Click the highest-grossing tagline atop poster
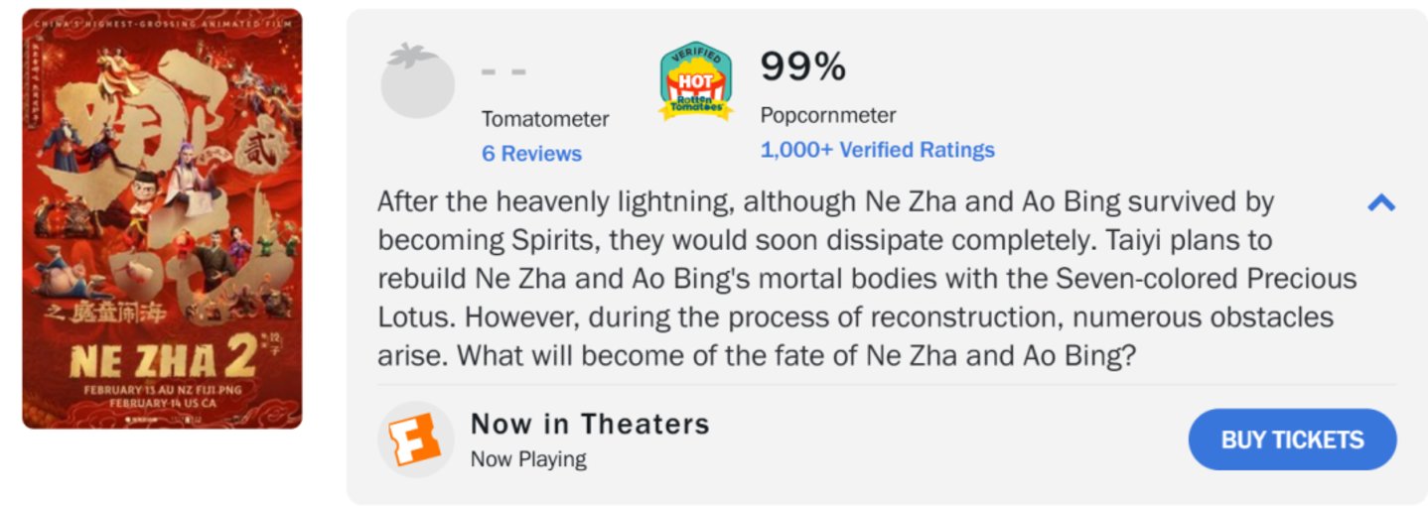The image size is (1428, 506). 162,22
